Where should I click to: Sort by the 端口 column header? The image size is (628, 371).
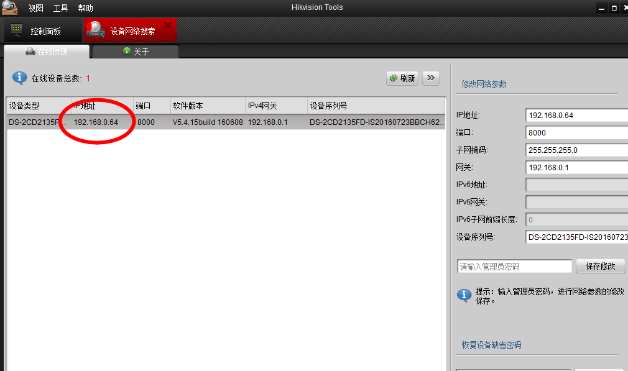pos(152,106)
